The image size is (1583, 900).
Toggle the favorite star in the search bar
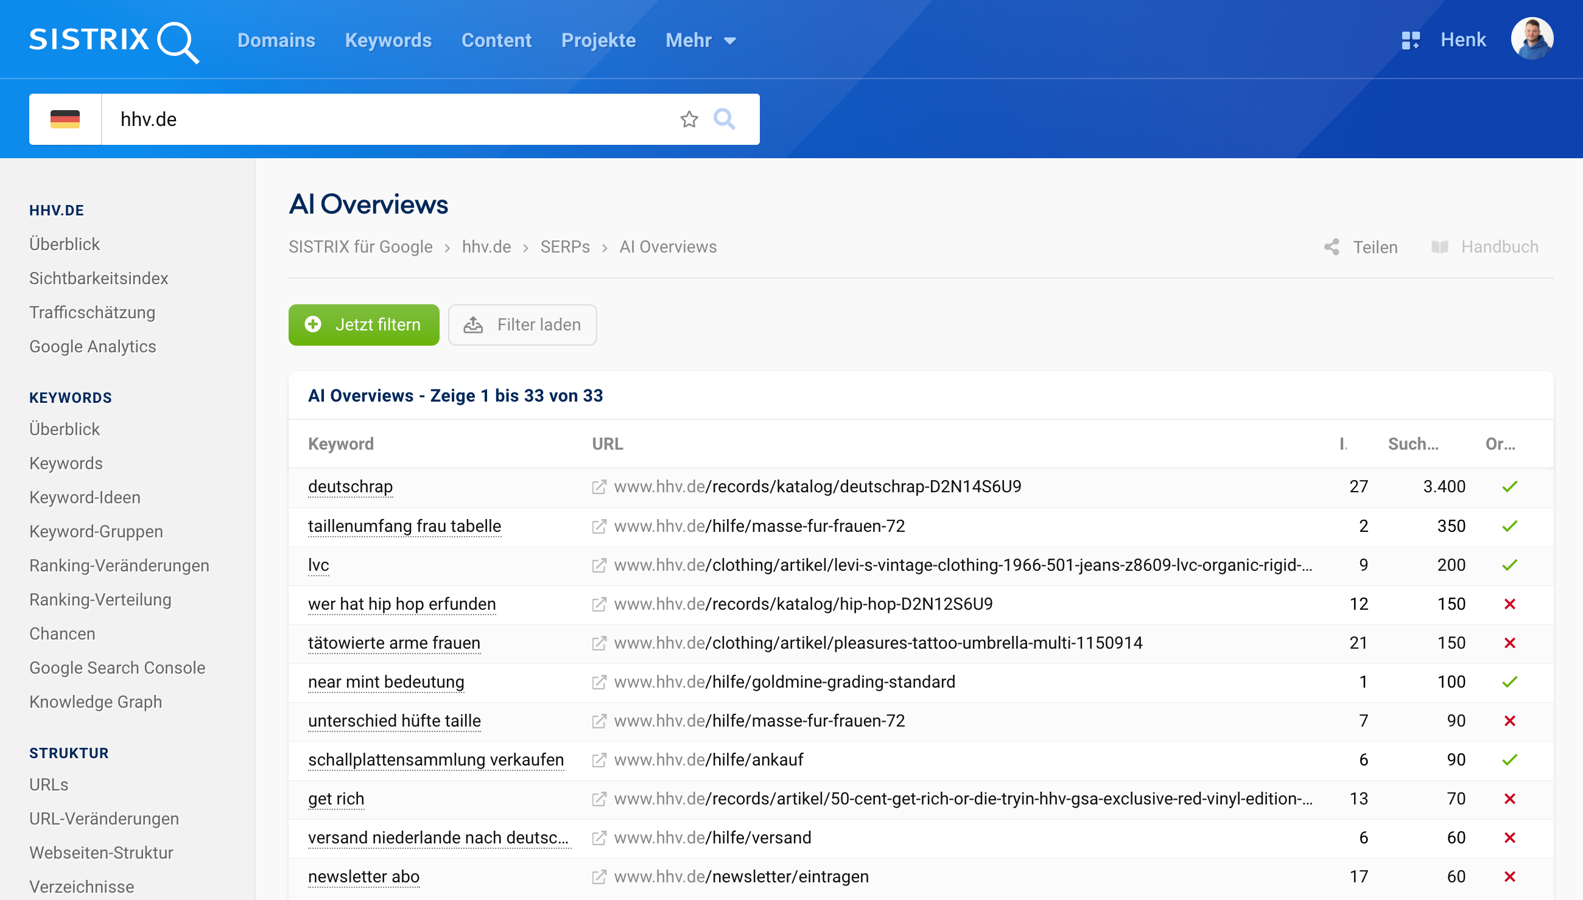click(x=688, y=119)
